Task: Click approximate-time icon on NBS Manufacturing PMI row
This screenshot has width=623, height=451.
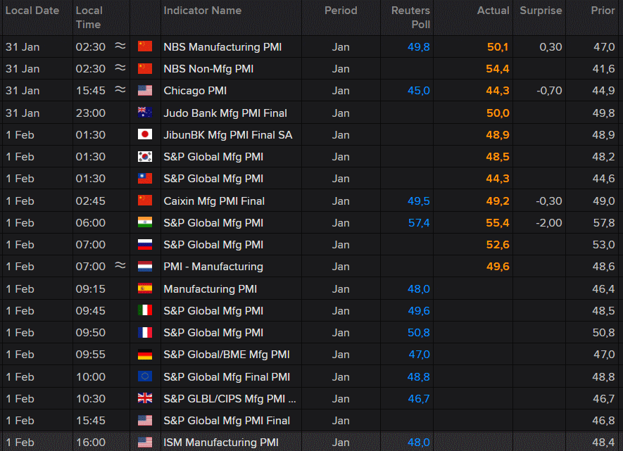Action: (x=120, y=46)
